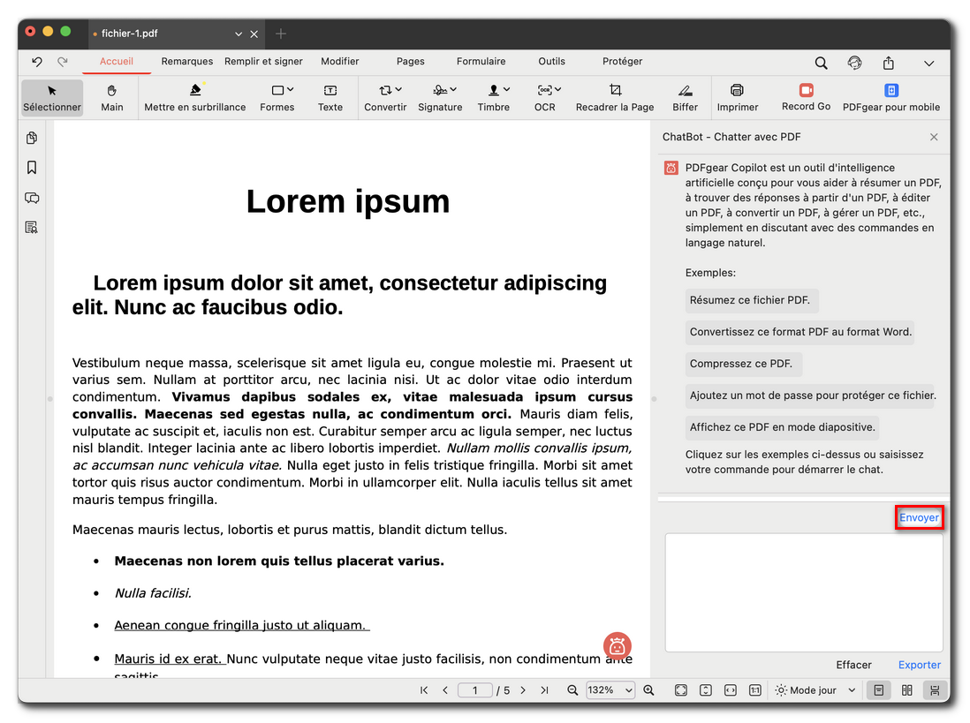Image resolution: width=970 pixels, height=723 pixels.
Task: Click the floating Copilot robot button
Action: [x=618, y=645]
